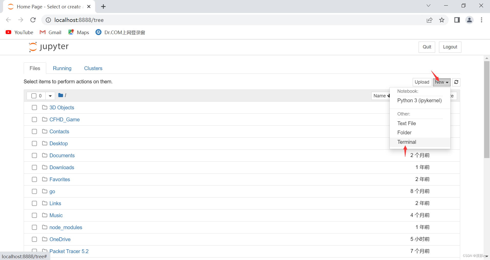The image size is (490, 260).
Task: Open the Chrome three-dot menu
Action: [x=482, y=20]
